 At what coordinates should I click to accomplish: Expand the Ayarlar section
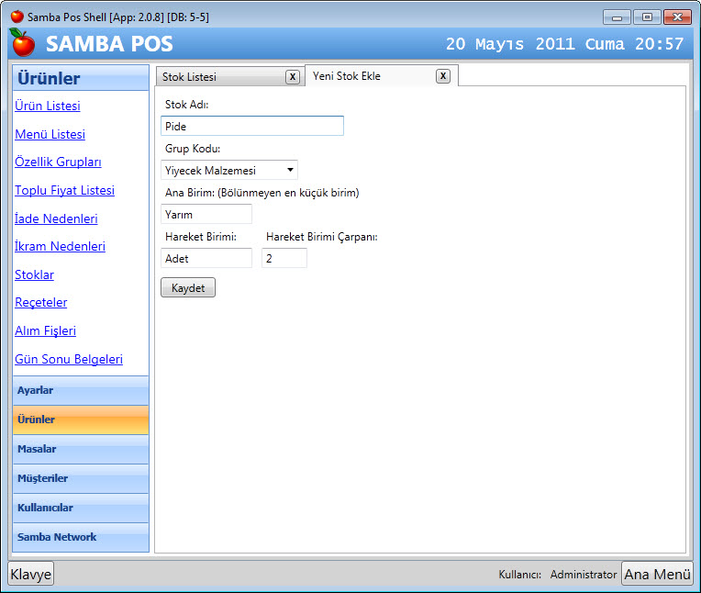80,390
